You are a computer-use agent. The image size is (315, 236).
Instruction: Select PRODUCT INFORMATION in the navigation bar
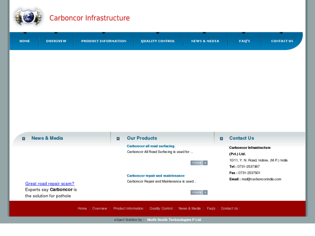tap(104, 41)
